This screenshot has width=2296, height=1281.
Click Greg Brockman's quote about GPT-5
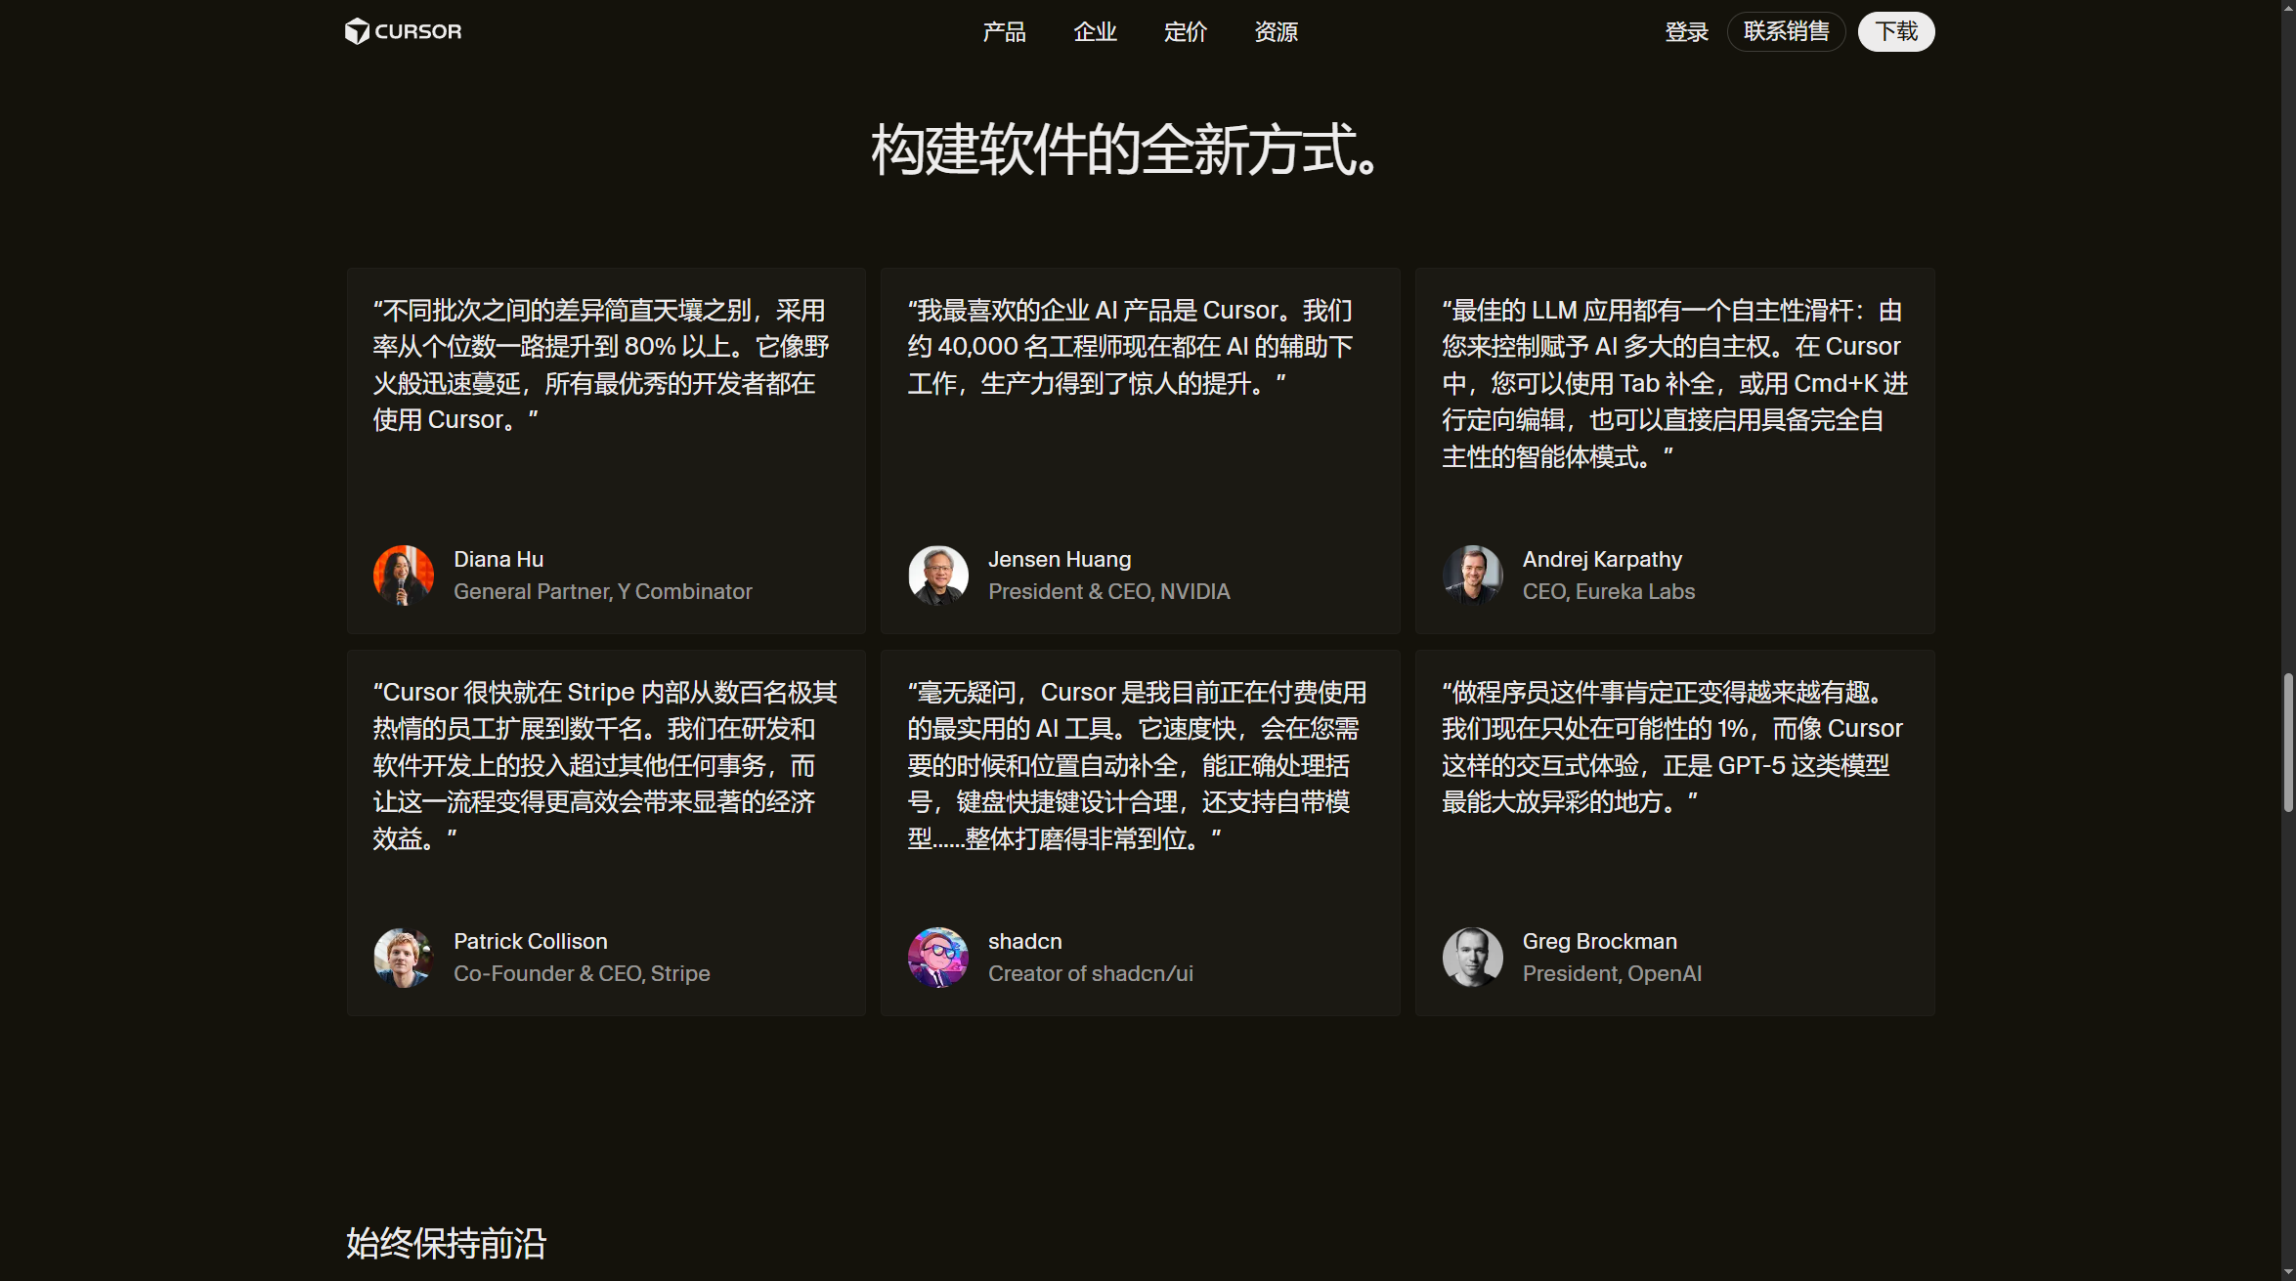coord(1672,747)
